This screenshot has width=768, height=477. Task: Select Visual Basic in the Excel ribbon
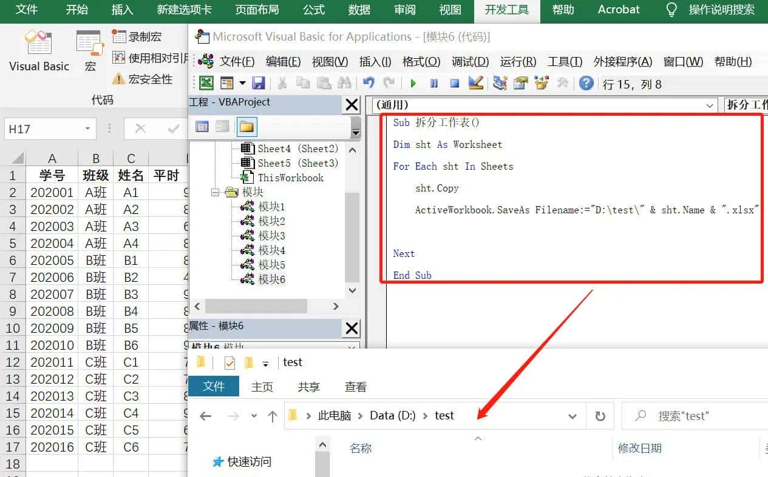click(x=38, y=52)
